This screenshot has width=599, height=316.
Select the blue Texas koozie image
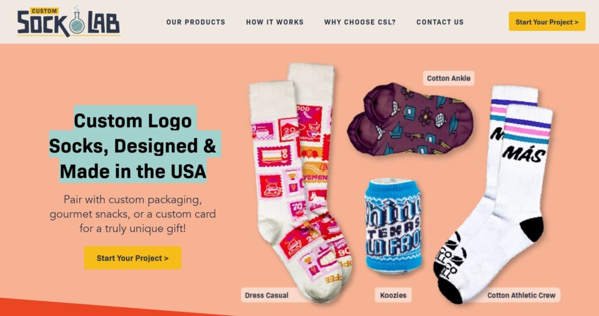[393, 226]
